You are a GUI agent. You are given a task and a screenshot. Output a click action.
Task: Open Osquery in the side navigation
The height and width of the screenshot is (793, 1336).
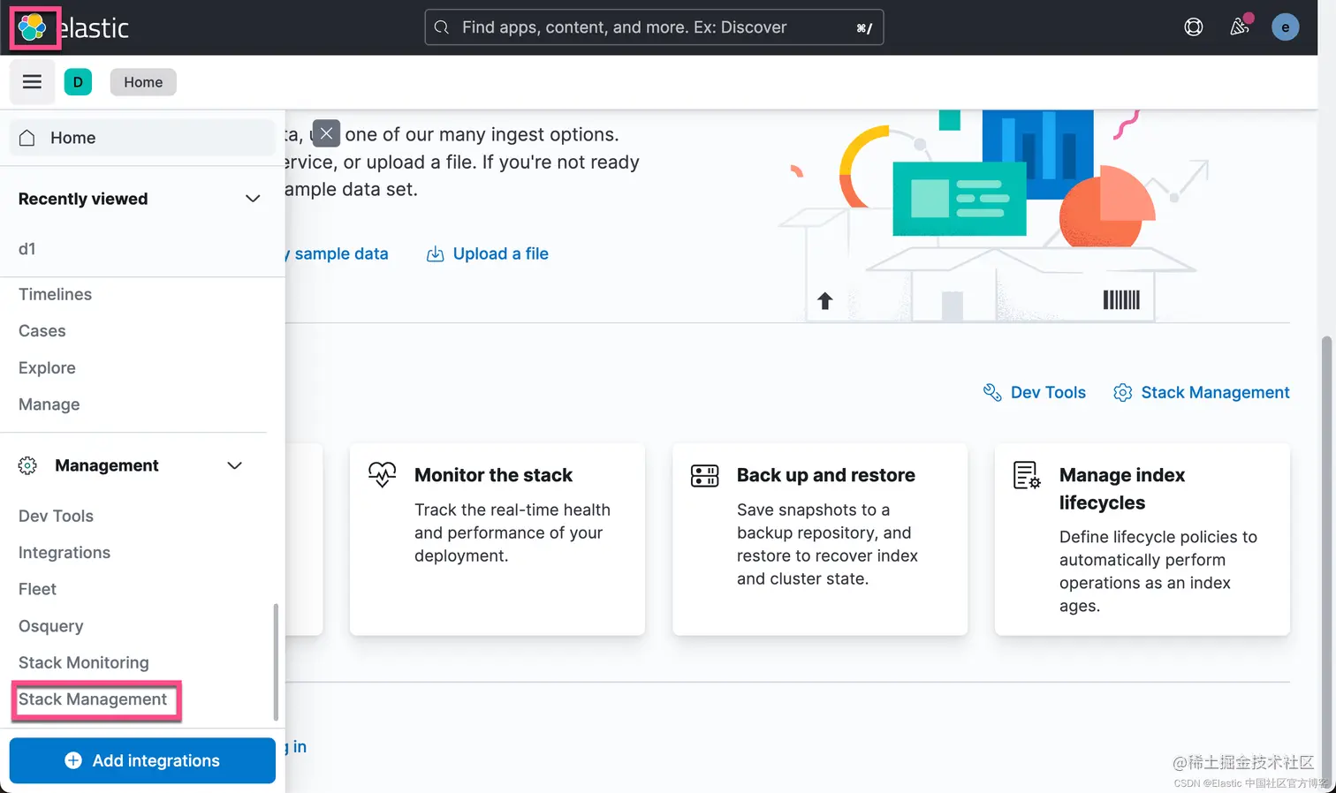point(50,626)
